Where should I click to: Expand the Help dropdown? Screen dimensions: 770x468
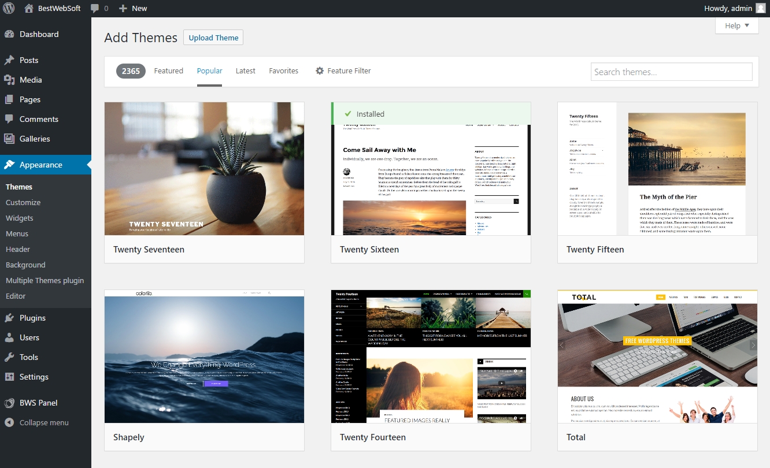(x=736, y=25)
